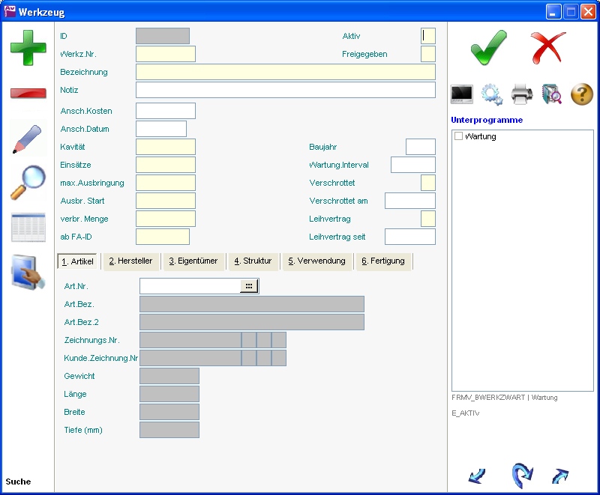
Task: Click the printer icon
Action: [522, 94]
